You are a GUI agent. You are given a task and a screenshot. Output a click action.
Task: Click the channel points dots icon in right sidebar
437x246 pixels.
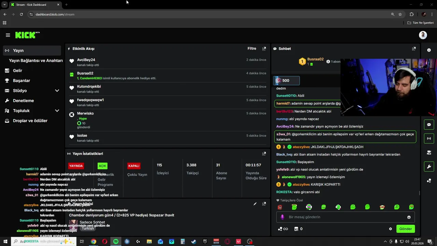tap(429, 180)
